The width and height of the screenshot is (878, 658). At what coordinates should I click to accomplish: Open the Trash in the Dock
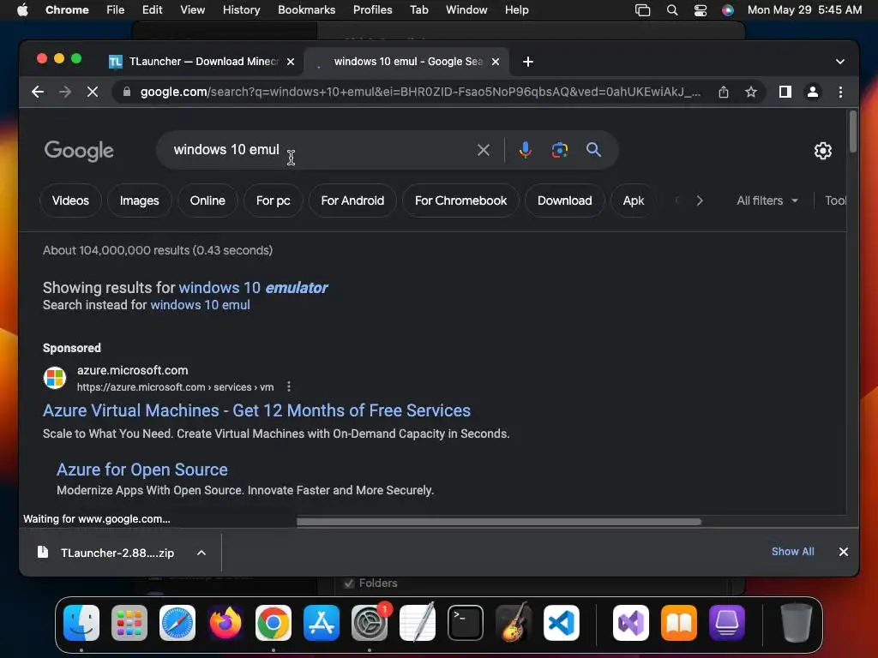pos(797,623)
